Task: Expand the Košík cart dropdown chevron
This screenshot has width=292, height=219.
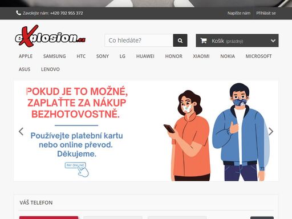Action: tap(273, 40)
